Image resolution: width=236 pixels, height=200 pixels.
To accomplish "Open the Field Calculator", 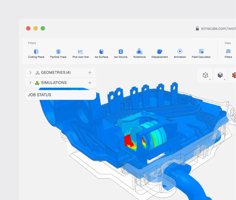I will tap(201, 54).
